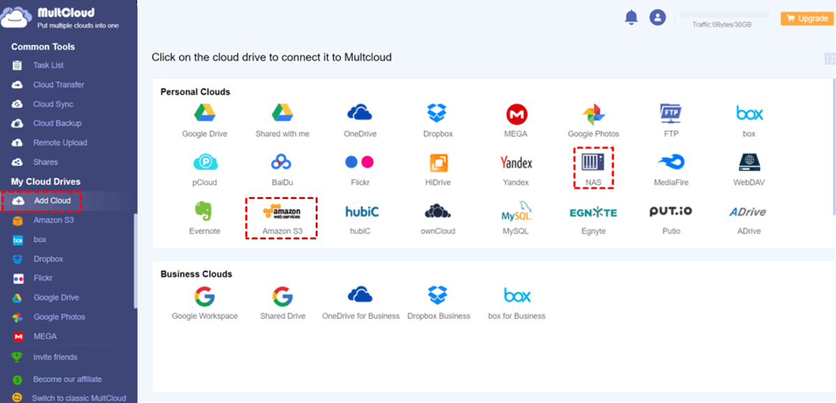Open the user account avatar
Screen dimensions: 836x403
point(658,17)
